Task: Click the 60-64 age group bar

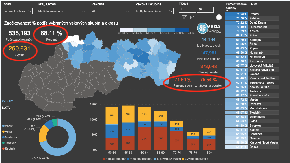Action: (x=144, y=128)
